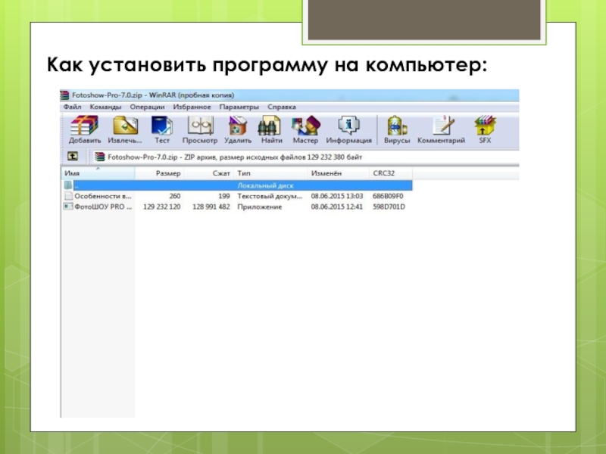
Task: Click the Приложение type cell
Action: [x=259, y=207]
